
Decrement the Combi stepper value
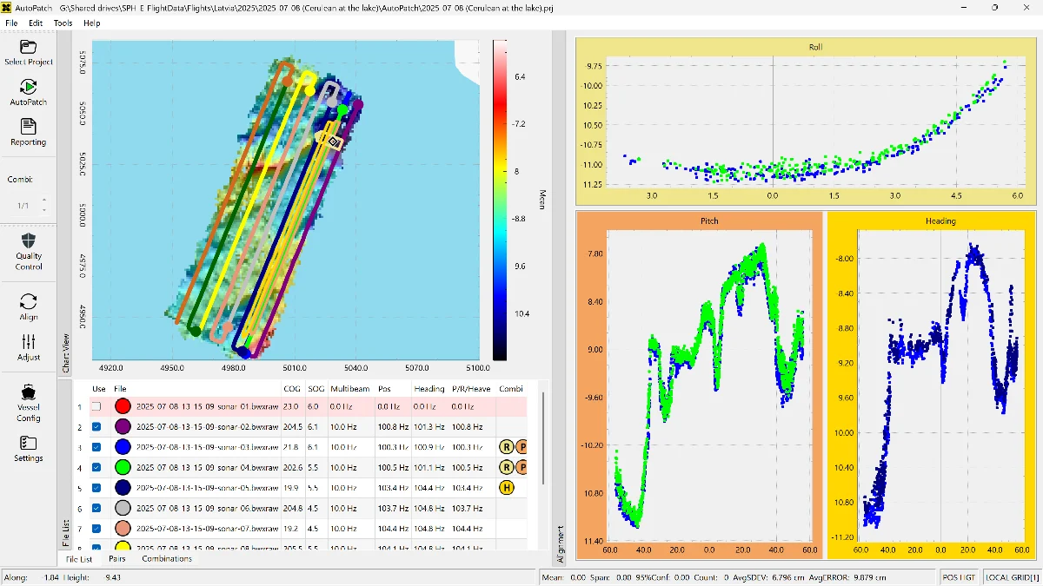[44, 211]
